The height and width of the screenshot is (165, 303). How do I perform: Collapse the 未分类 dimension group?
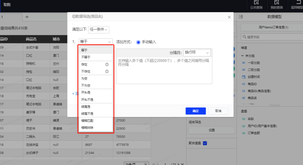(243, 56)
